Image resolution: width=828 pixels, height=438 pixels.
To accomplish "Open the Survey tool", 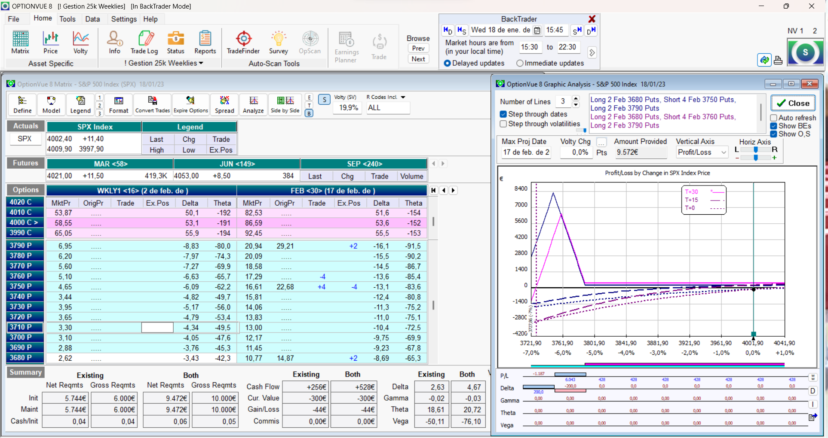I will coord(279,43).
